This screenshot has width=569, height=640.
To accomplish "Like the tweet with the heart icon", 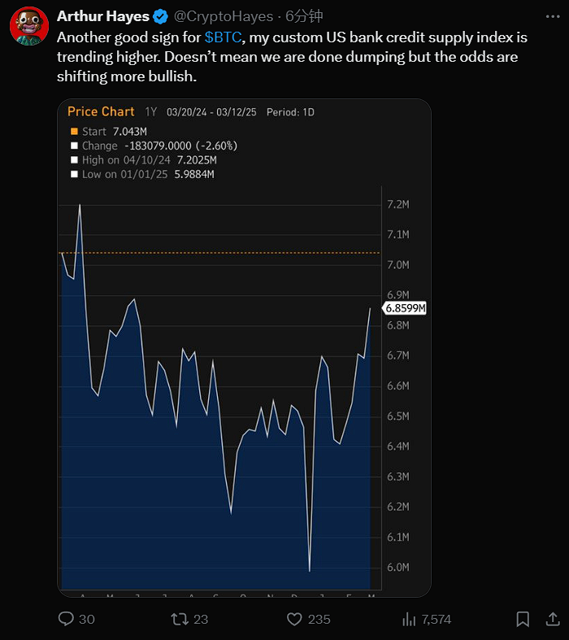I will coord(295,619).
